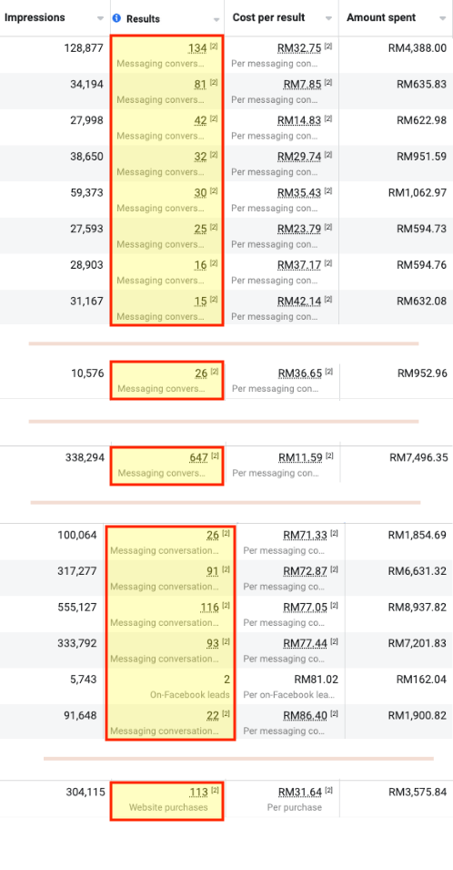This screenshot has height=870, width=453.
Task: Open the Cost per result column dropdown
Action: [x=328, y=18]
